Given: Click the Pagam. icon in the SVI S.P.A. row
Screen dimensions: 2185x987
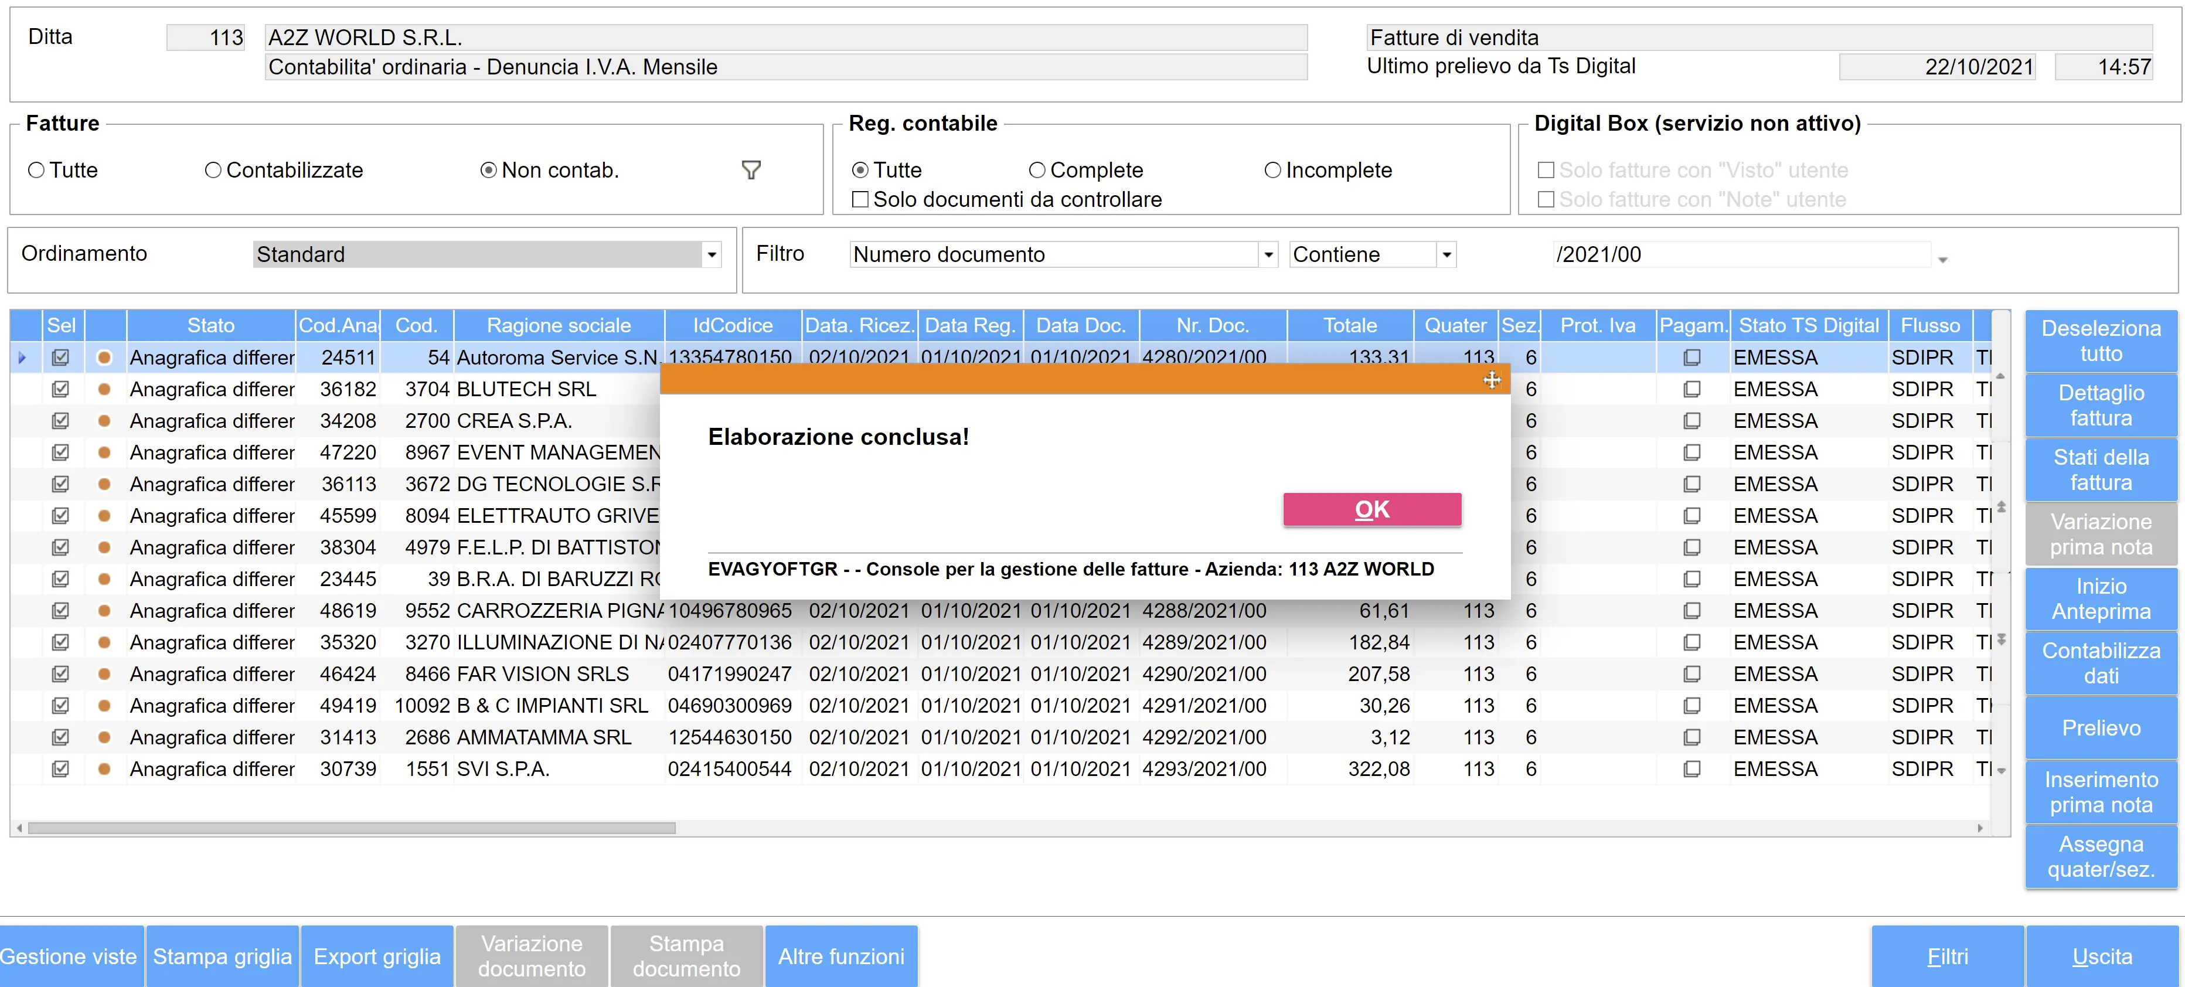Looking at the screenshot, I should pos(1691,769).
